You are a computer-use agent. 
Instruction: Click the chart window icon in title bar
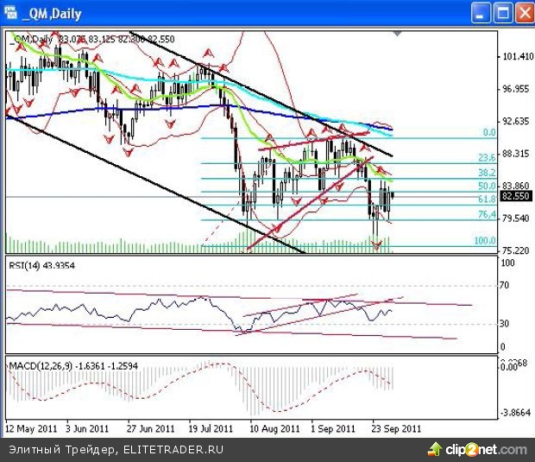(10, 11)
